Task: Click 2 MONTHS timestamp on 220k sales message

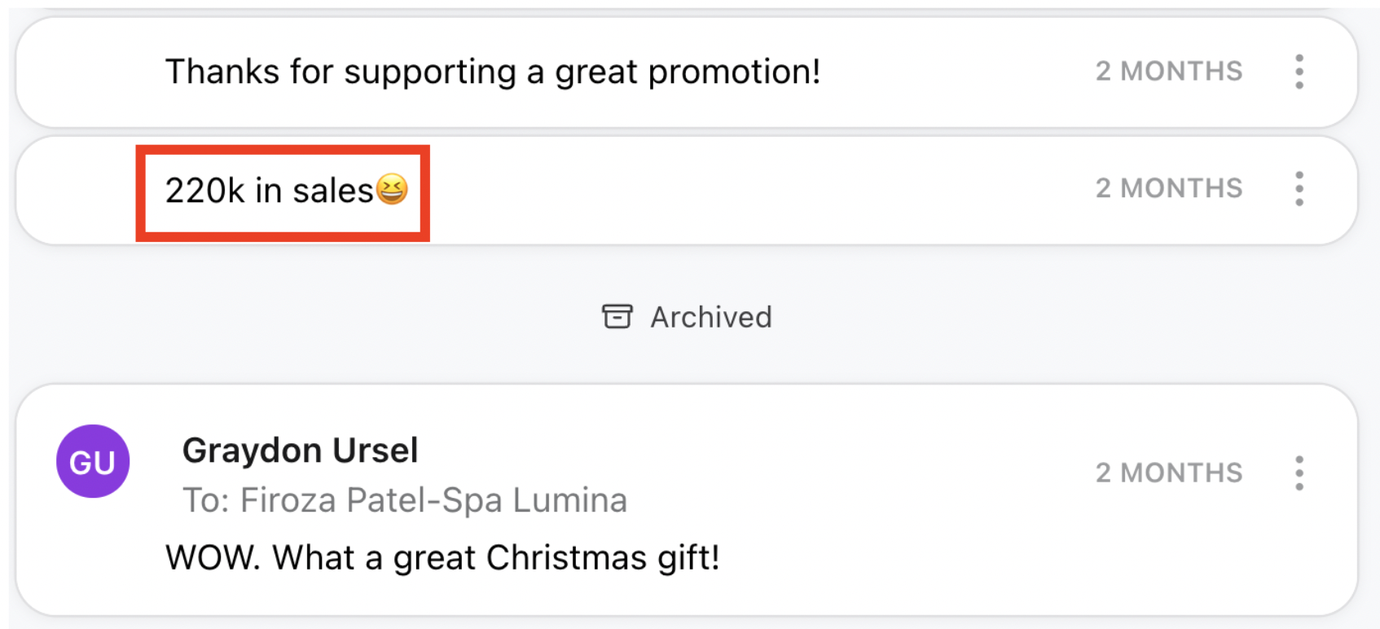Action: (1168, 188)
